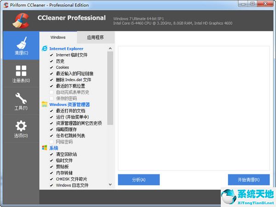Click the CCleaner logo in header
This screenshot has width=276, height=207.
pos(21,21)
